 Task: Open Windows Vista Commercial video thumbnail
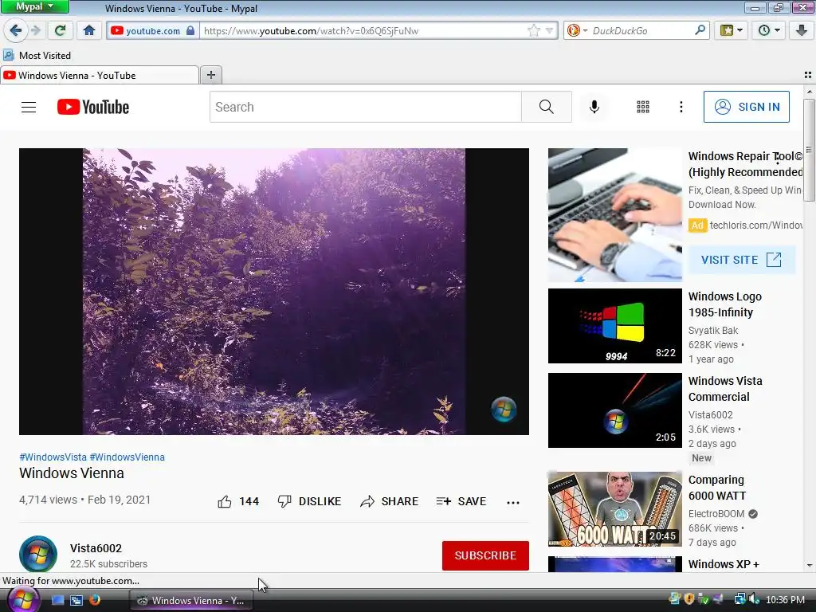click(x=614, y=410)
